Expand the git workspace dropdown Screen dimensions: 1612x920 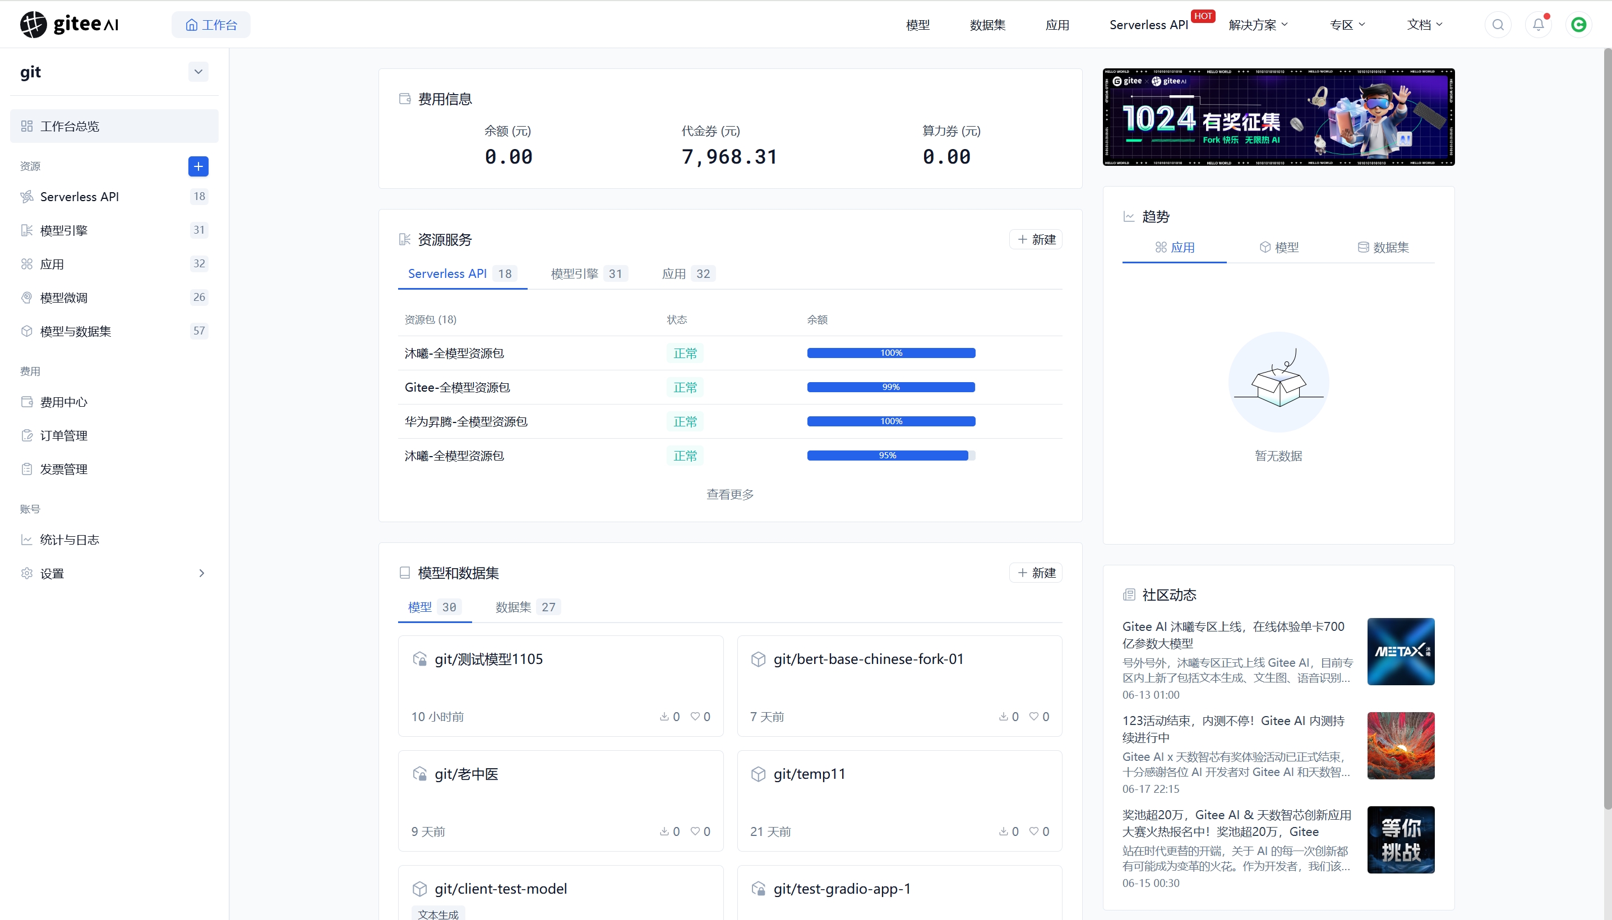click(198, 71)
